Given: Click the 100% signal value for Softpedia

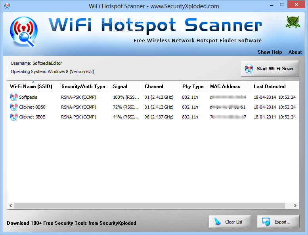Looking at the screenshot, I should pos(126,97).
